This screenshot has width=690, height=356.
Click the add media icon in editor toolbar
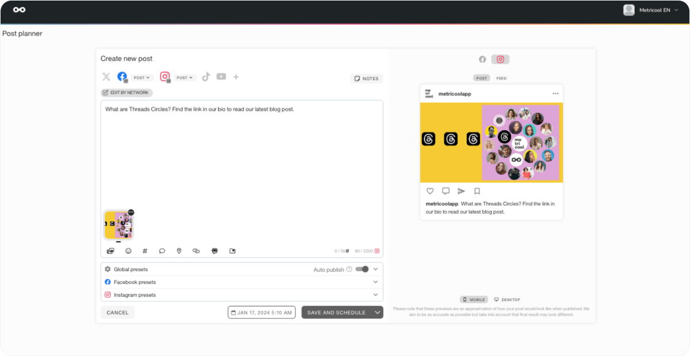(110, 251)
